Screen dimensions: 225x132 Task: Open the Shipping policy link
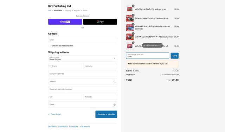click(x=63, y=126)
